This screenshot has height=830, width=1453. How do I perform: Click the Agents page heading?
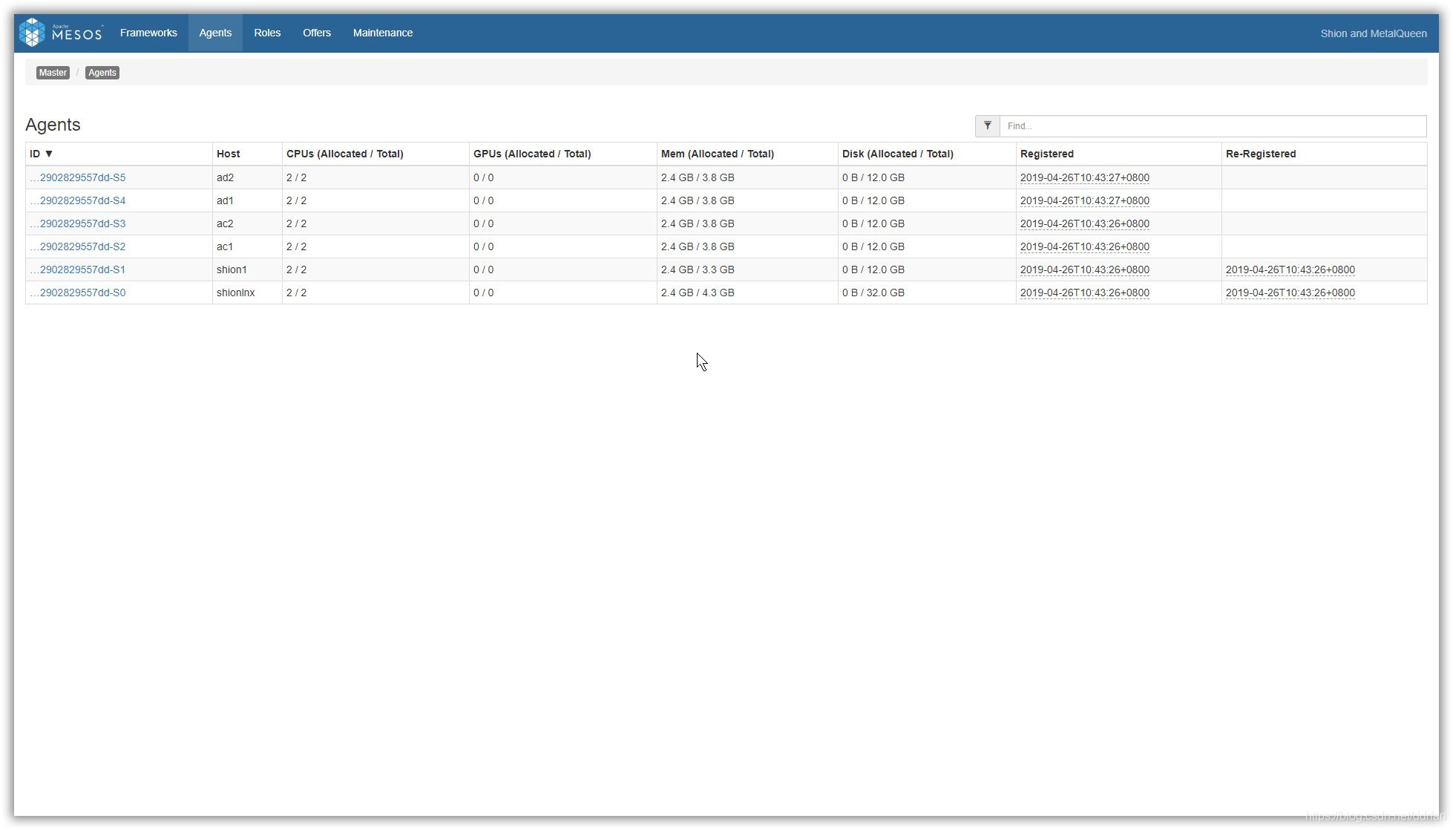click(x=53, y=125)
